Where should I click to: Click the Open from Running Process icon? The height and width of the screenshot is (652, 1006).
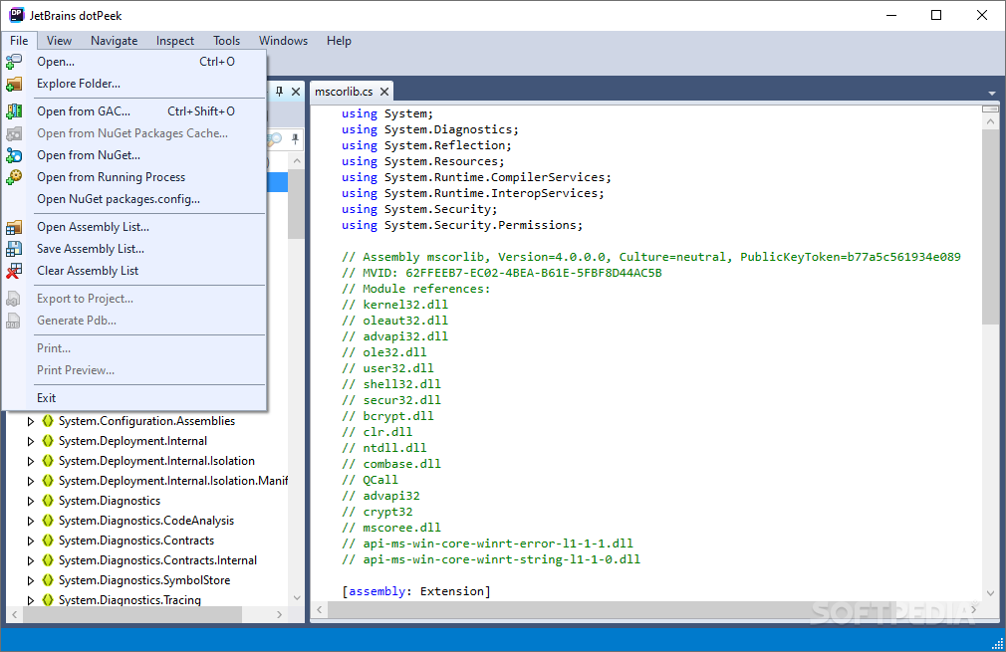pyautogui.click(x=14, y=177)
